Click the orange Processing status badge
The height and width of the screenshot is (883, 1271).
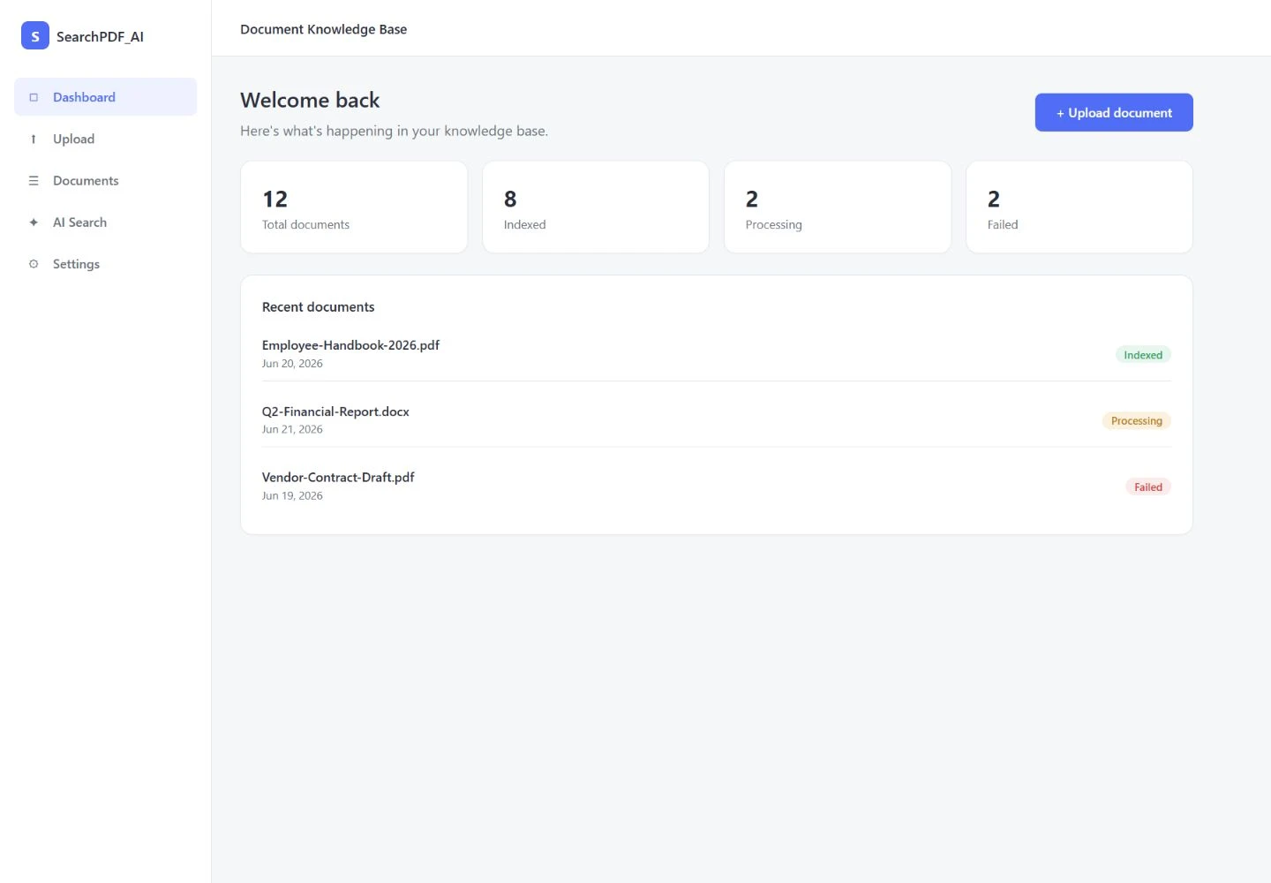[1137, 421]
